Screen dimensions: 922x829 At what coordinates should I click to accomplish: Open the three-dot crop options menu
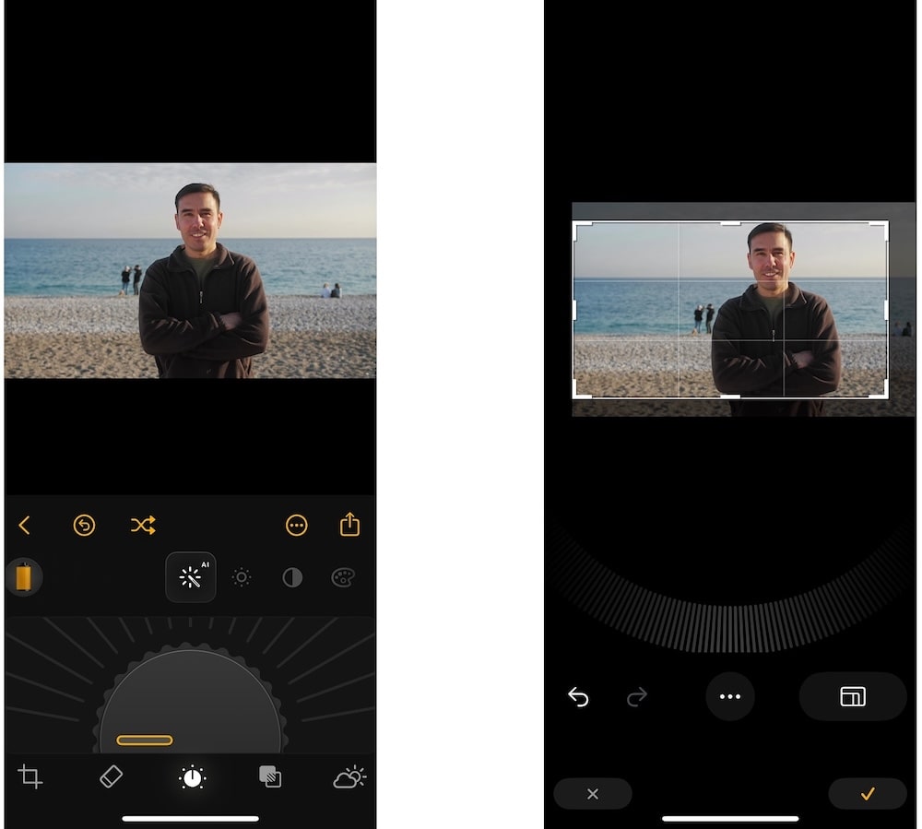click(730, 696)
